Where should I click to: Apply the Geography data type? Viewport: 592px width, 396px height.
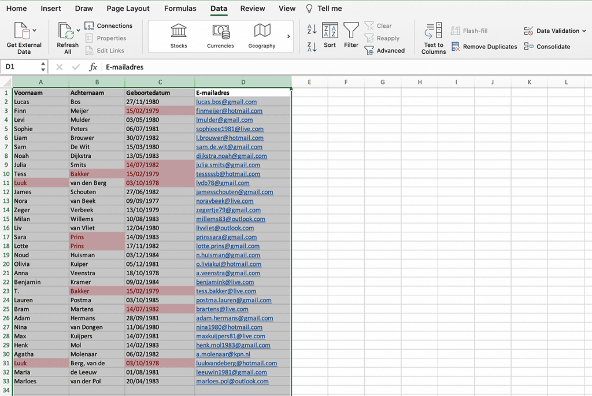[x=261, y=35]
